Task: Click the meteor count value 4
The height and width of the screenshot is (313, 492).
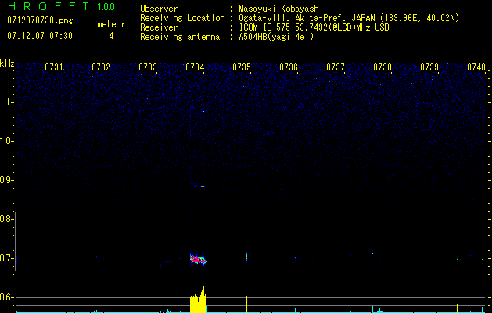Action: (111, 36)
